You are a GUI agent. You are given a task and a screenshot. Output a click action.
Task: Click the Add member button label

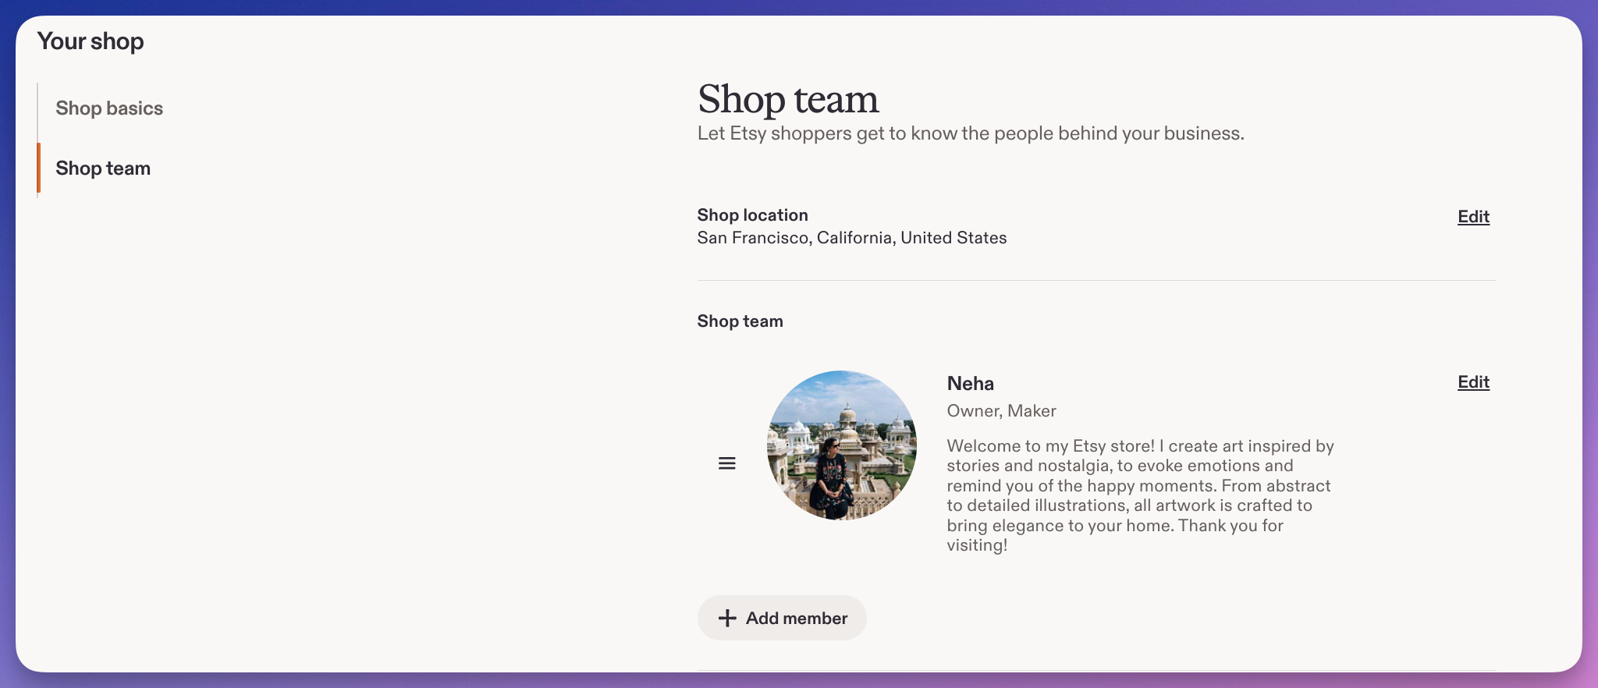tap(796, 618)
